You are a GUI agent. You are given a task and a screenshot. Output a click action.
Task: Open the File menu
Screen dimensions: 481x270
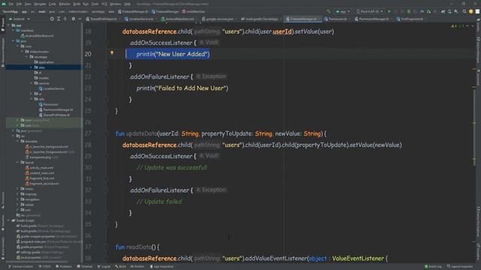pos(11,4)
